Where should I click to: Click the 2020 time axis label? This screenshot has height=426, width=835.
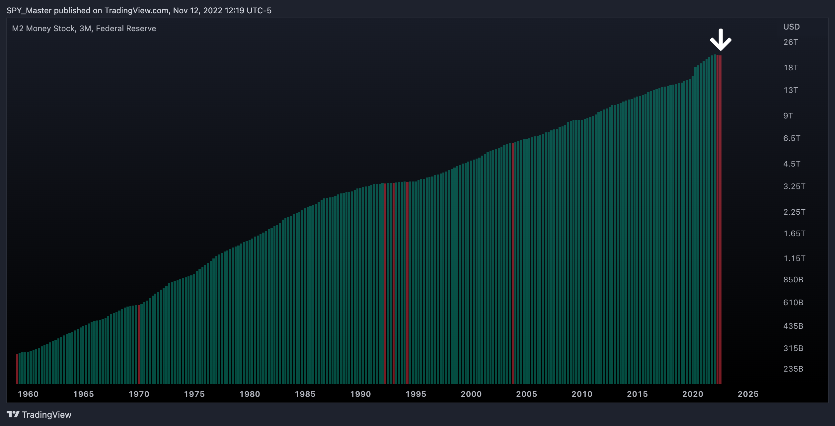(693, 394)
